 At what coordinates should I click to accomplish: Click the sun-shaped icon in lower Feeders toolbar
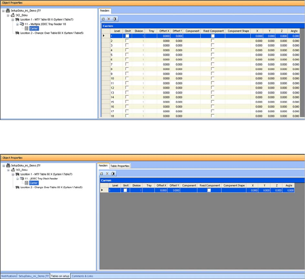tap(113, 173)
